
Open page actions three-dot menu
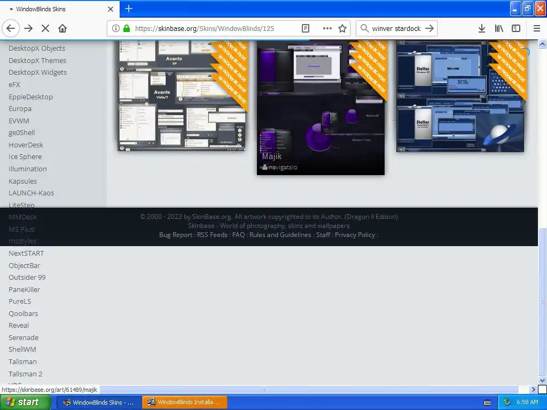pos(327,29)
